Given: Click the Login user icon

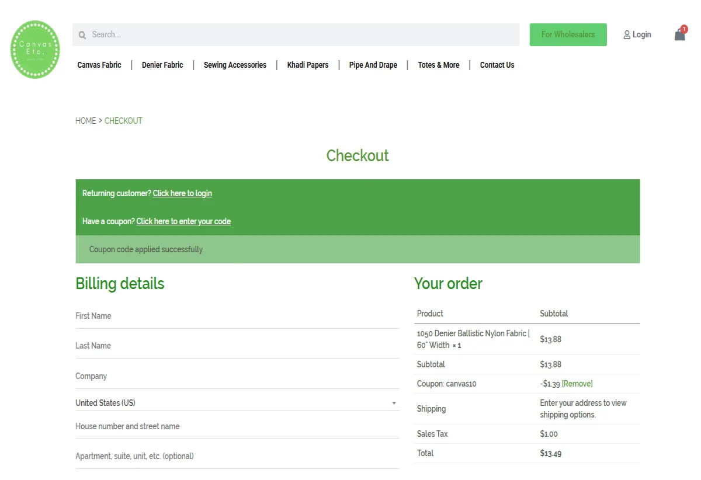Looking at the screenshot, I should click(x=627, y=35).
